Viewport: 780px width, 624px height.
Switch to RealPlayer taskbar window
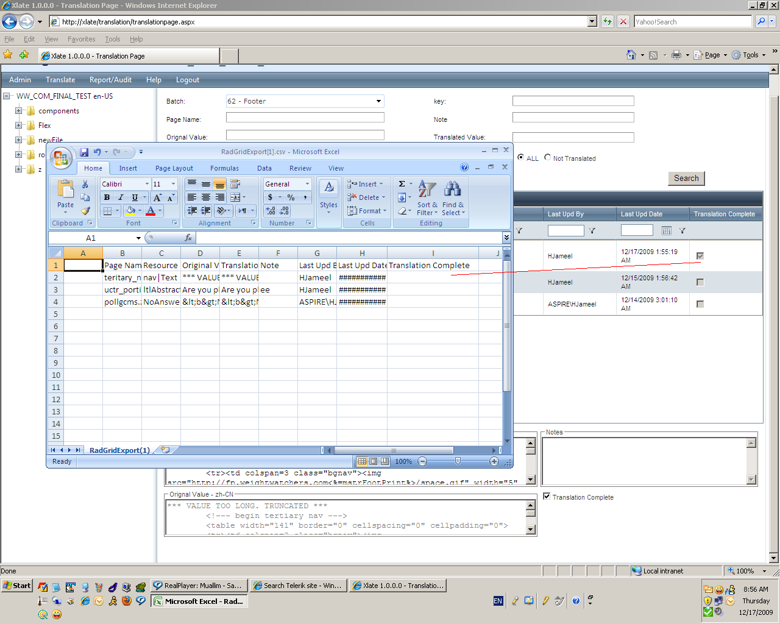click(199, 586)
